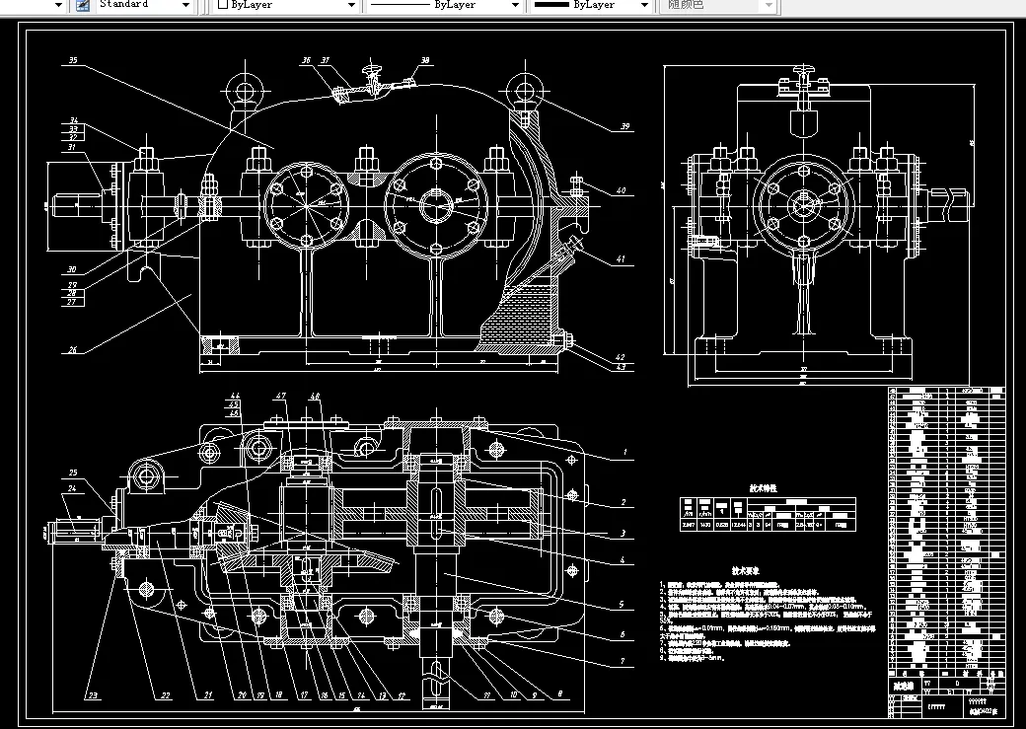Open the Standard text style dropdown
Viewport: 1026px width, 729px height.
(185, 5)
